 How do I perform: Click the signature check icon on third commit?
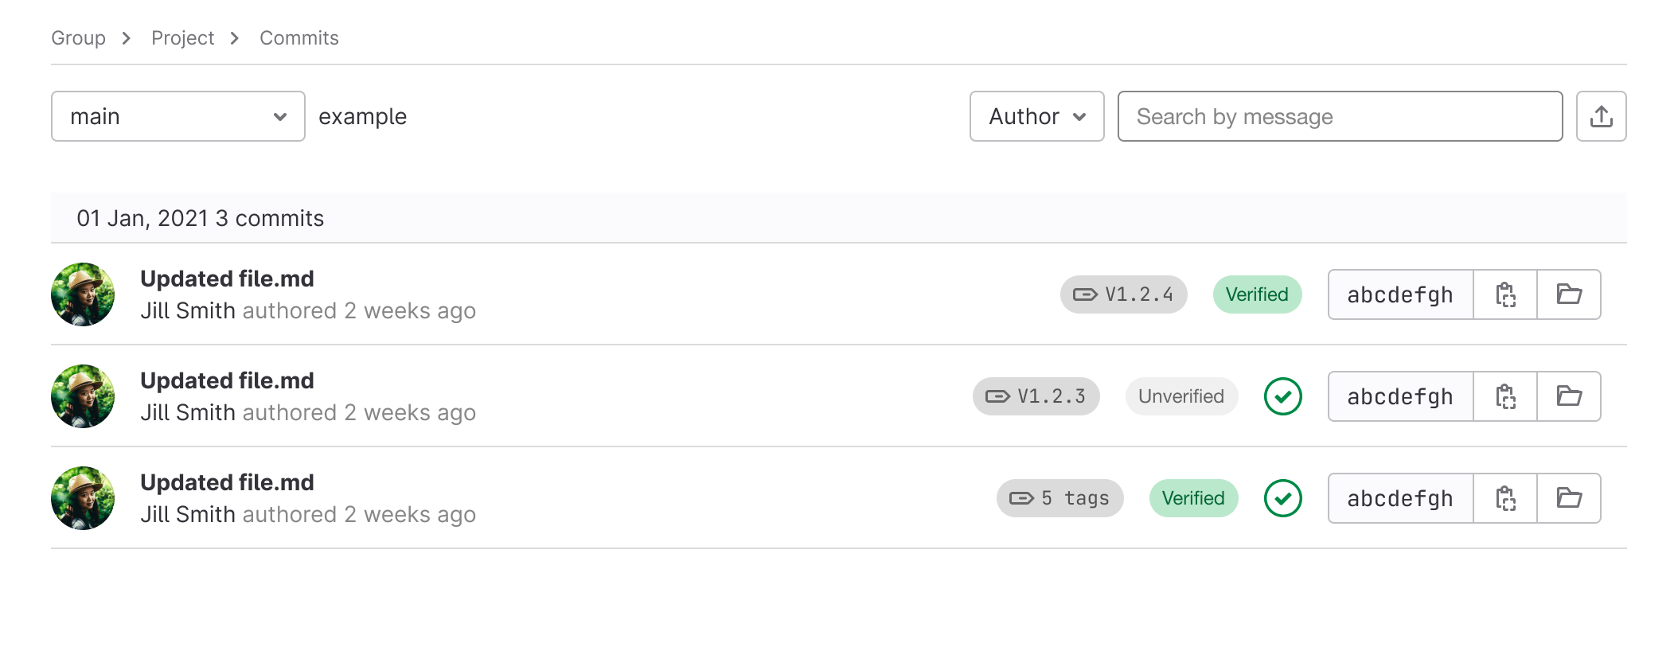1283,498
